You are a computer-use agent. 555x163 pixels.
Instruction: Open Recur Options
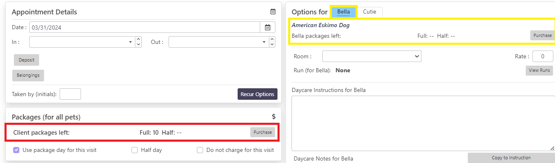257,94
